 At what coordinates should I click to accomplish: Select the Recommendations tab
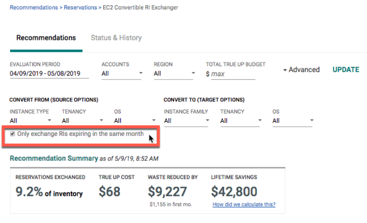pyautogui.click(x=46, y=37)
